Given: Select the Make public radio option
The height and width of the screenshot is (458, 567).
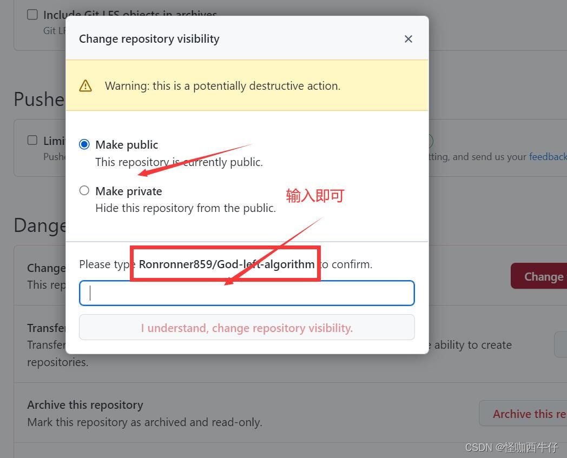Looking at the screenshot, I should point(84,144).
